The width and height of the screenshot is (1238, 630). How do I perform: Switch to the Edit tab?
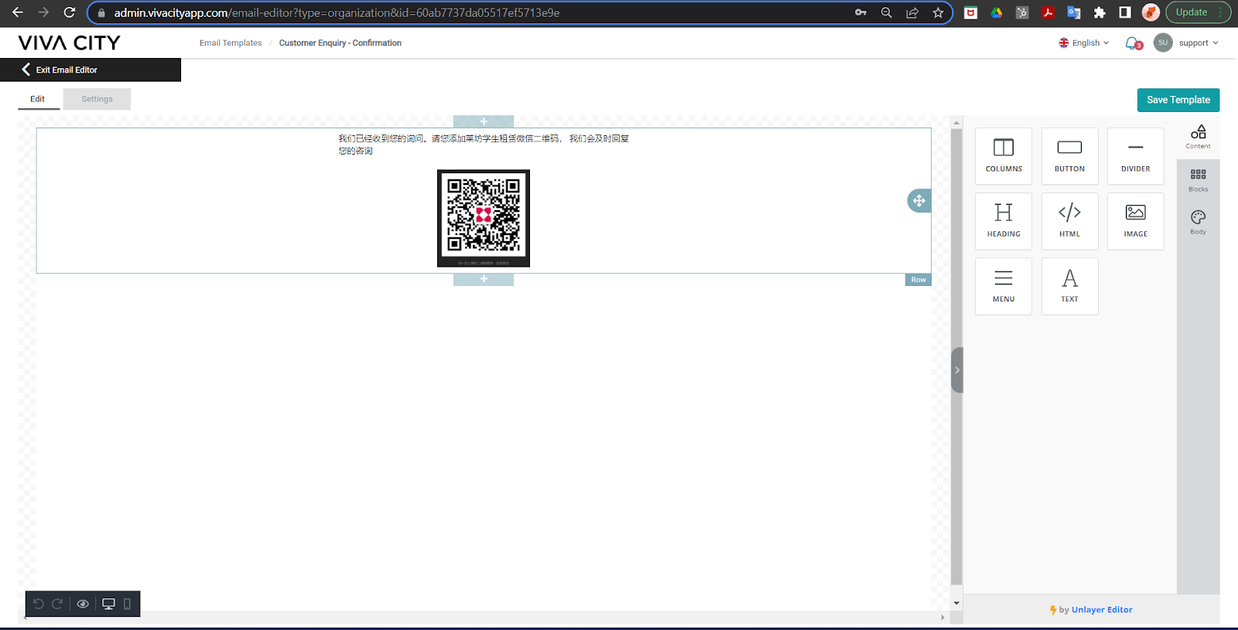38,99
